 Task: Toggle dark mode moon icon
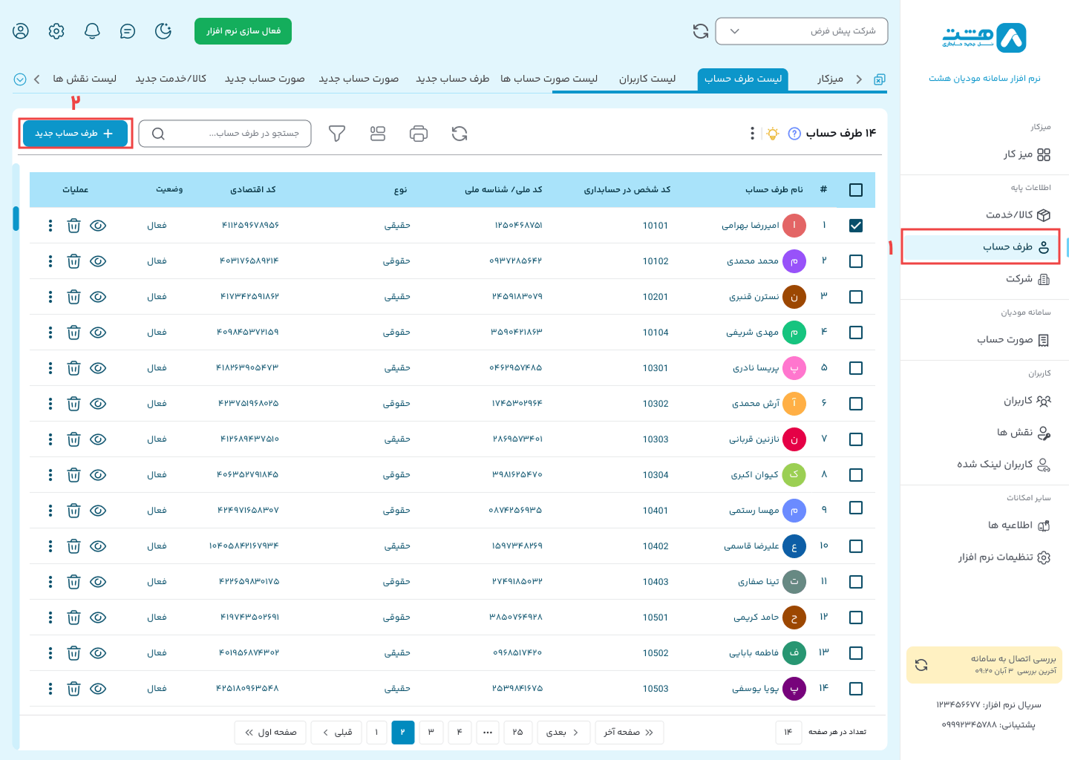point(163,31)
